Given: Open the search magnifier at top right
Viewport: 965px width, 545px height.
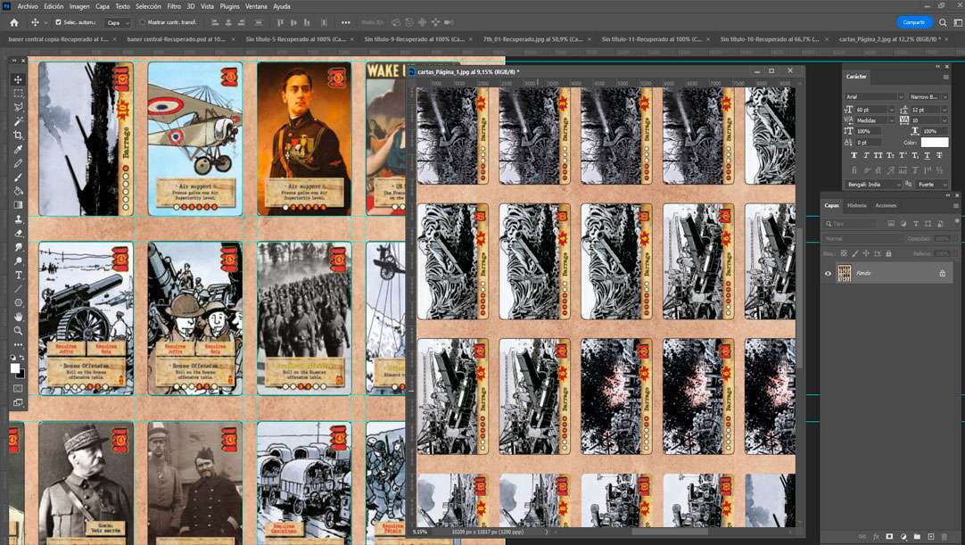Looking at the screenshot, I should [x=943, y=22].
